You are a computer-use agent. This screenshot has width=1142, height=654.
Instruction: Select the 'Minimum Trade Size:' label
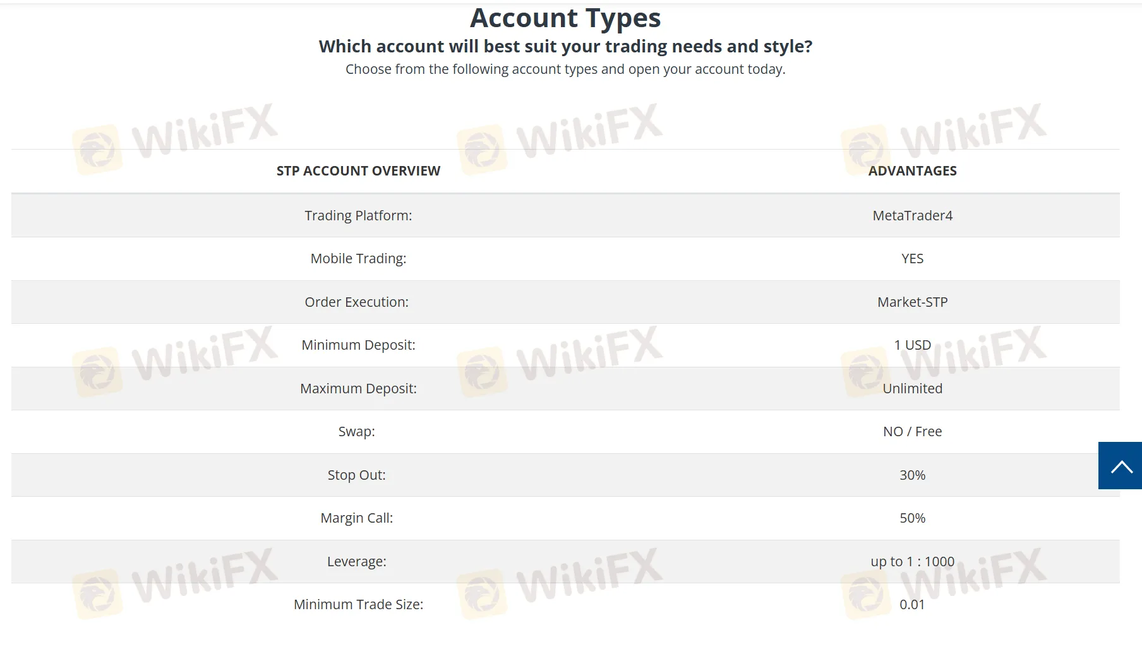(x=358, y=605)
